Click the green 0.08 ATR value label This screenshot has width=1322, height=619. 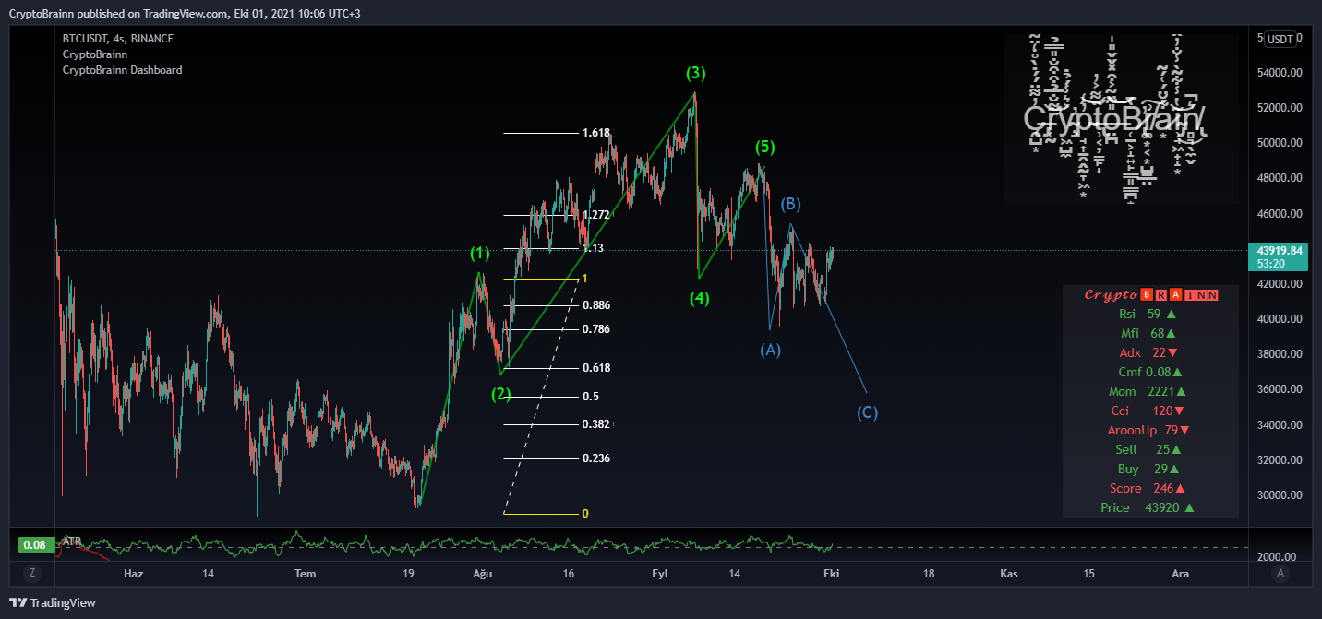pos(34,544)
